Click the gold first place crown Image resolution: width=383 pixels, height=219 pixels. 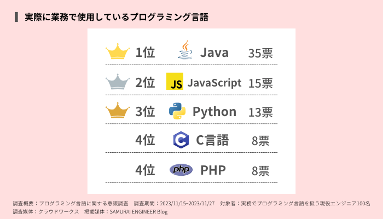click(x=118, y=51)
